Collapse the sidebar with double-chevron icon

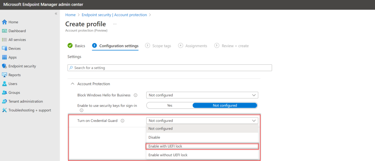(x=56, y=14)
